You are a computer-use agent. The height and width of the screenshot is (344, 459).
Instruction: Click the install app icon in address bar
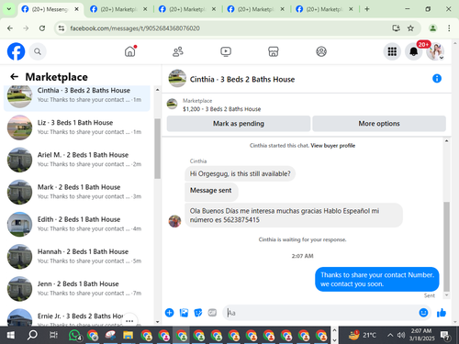[x=396, y=28]
